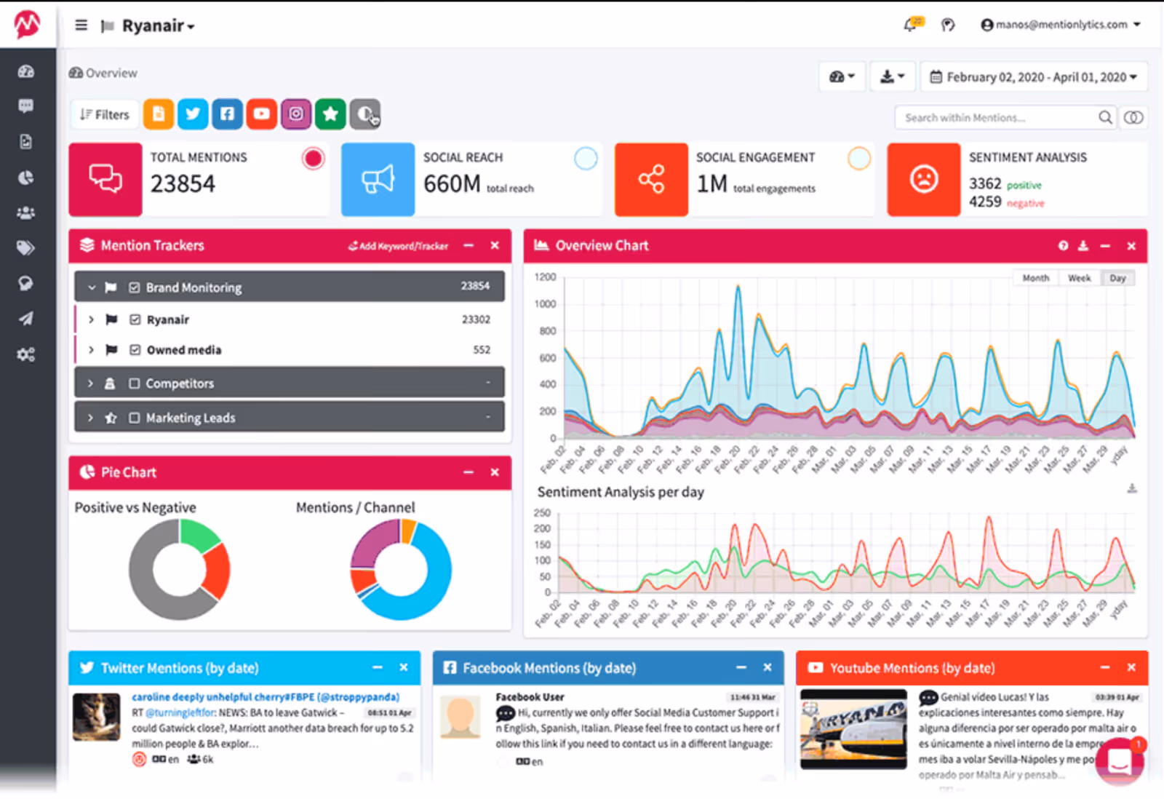Expand the Ryanair tracker row

[x=91, y=319]
